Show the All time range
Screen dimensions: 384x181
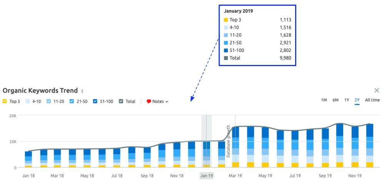[372, 100]
